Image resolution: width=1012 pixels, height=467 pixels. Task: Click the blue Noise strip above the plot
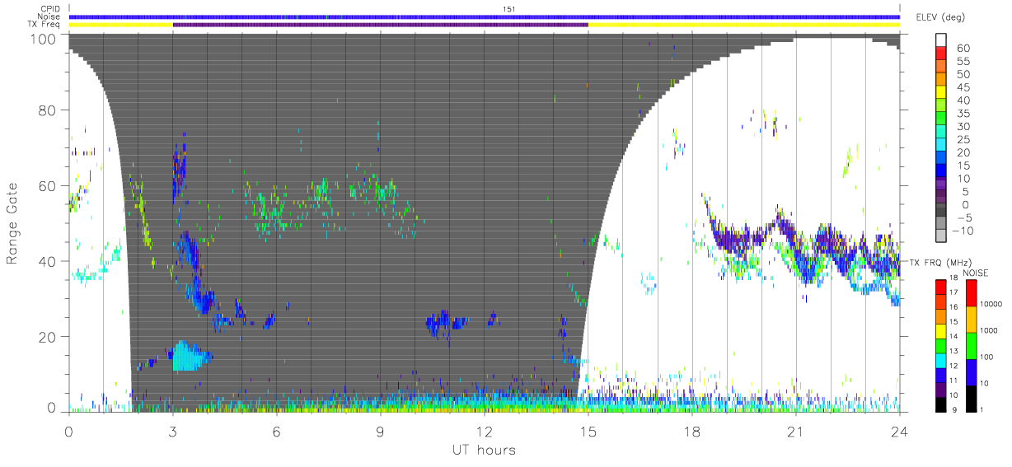pos(484,17)
